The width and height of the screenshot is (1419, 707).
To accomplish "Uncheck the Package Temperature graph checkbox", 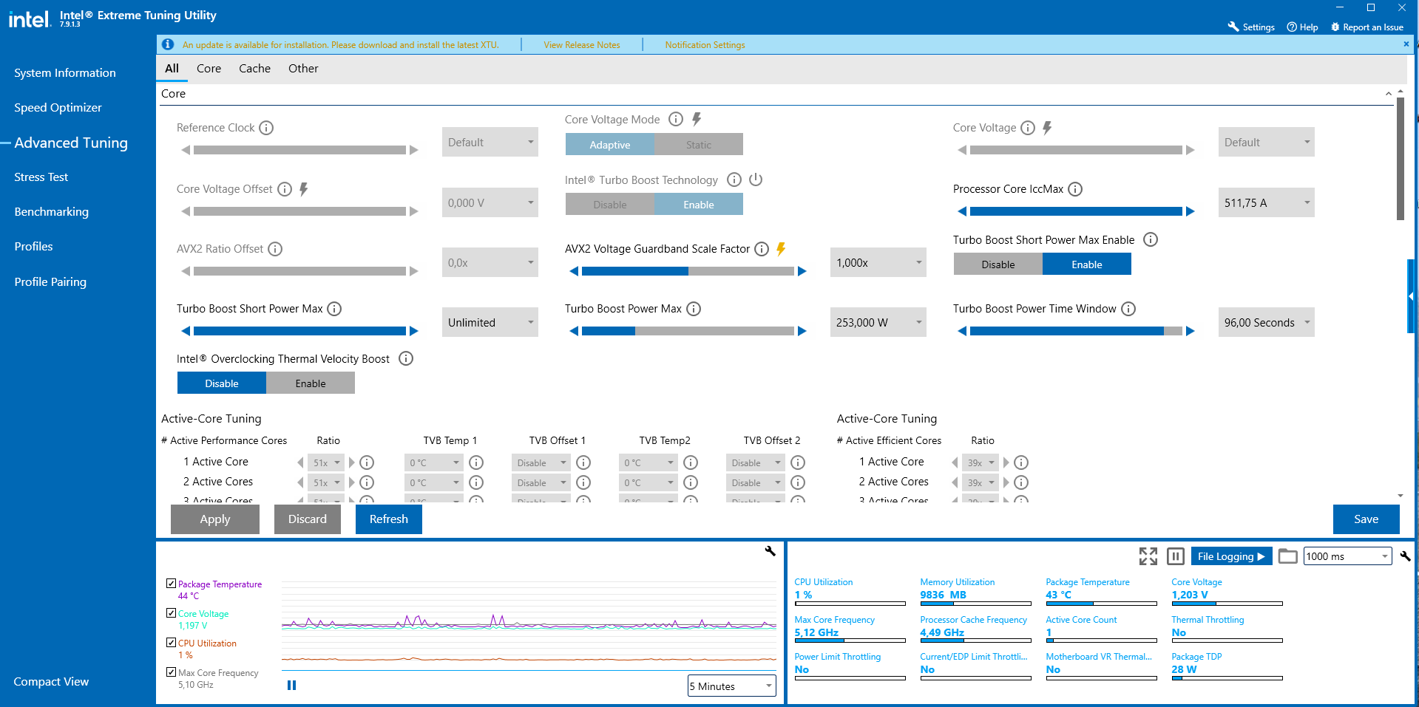I will (x=172, y=584).
